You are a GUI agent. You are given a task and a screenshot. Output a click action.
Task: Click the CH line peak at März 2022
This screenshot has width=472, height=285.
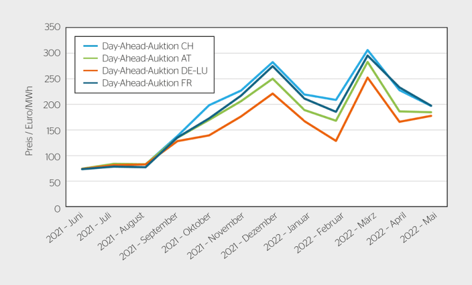pos(368,50)
